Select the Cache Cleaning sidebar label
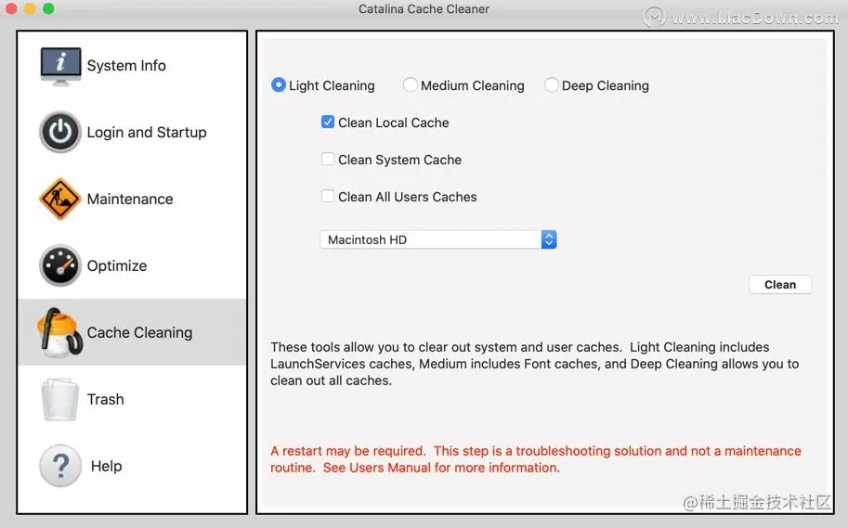This screenshot has width=848, height=528. 139,332
